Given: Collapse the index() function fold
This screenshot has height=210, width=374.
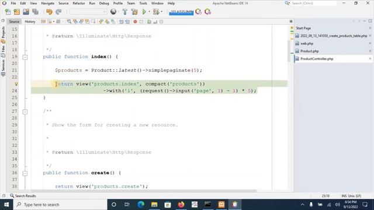Looking at the screenshot, I should click(25, 57).
